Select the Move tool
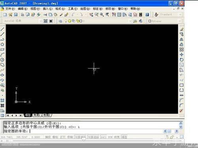Screen dimensions: 198x148 coord(182,55)
